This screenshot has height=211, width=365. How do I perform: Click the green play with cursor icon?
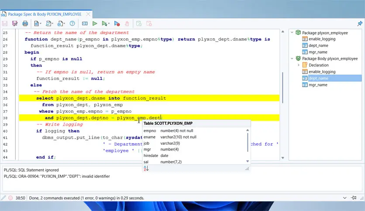(104, 24)
